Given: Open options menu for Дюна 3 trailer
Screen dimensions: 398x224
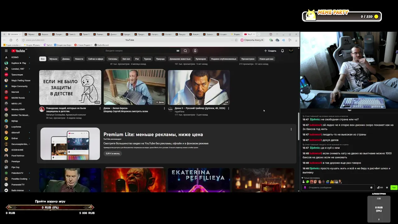Looking at the screenshot, I should (229, 108).
